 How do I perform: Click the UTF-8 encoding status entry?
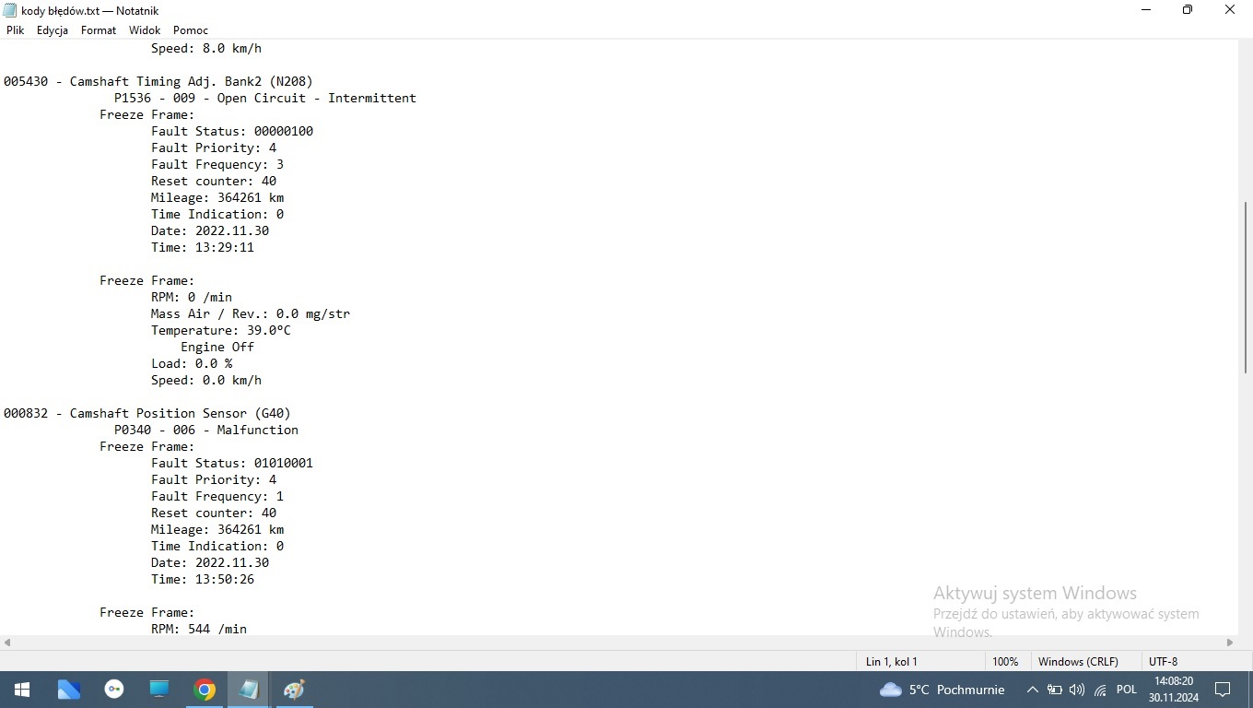(x=1164, y=661)
